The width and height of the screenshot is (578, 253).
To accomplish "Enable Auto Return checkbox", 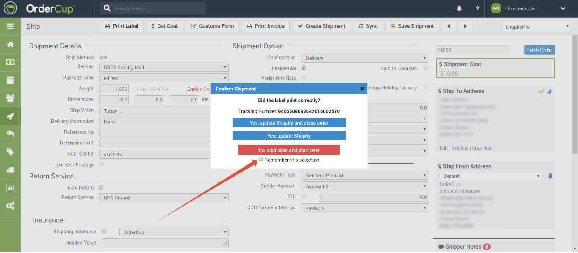I will [102, 188].
